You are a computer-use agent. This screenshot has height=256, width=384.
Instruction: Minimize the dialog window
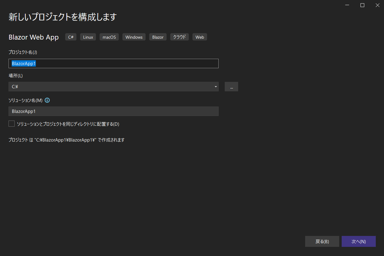tap(348, 5)
